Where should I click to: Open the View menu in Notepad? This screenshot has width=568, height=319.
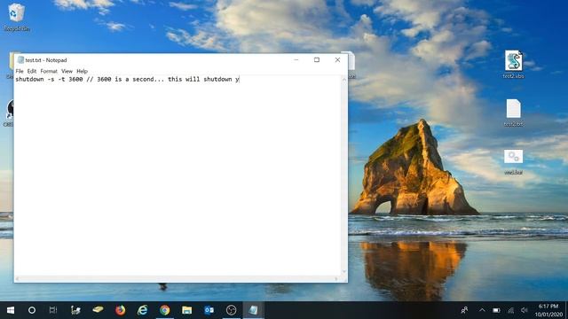[x=67, y=71]
